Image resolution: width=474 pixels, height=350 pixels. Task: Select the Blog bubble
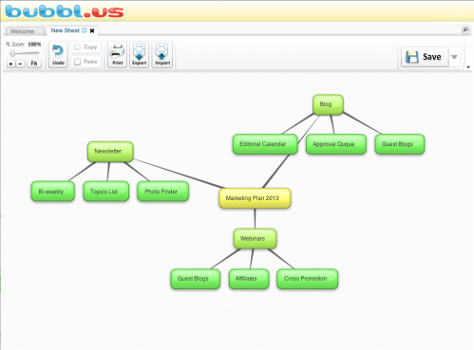tap(328, 104)
